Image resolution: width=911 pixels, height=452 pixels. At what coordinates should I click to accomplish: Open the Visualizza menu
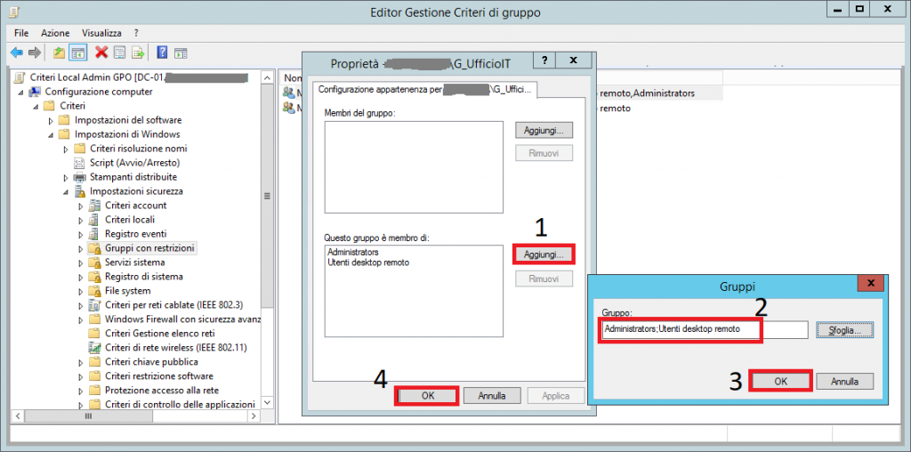tap(101, 33)
